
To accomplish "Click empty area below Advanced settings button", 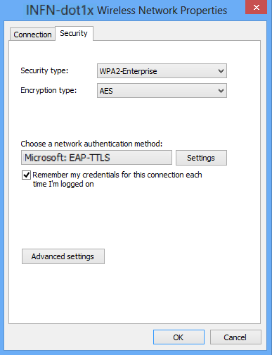I will pos(135,294).
